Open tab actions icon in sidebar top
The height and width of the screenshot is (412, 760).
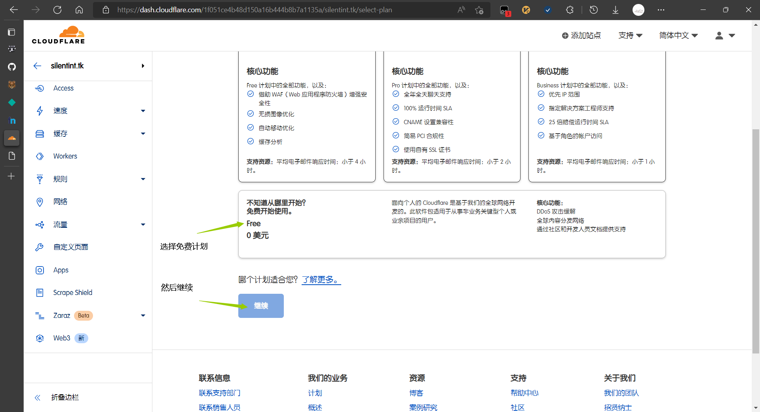tap(12, 32)
